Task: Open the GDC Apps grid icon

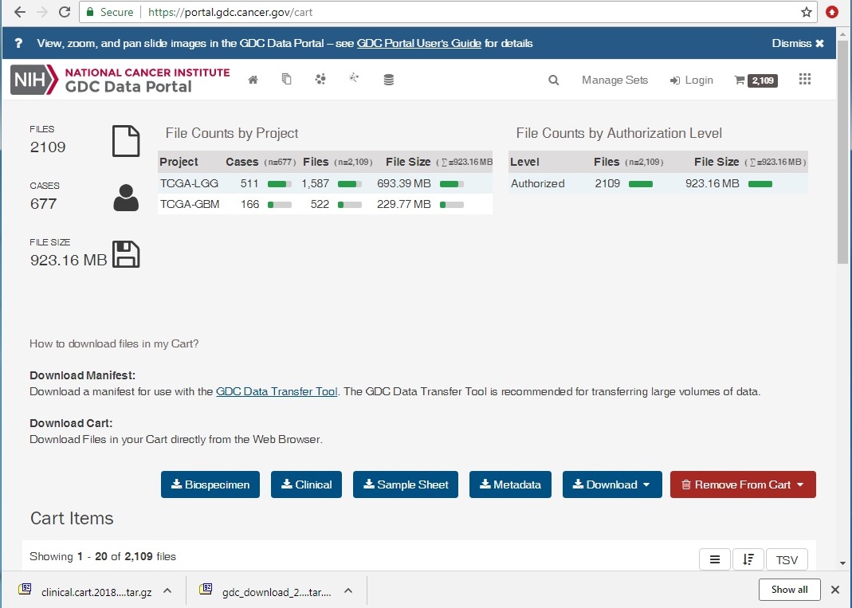Action: pyautogui.click(x=805, y=80)
